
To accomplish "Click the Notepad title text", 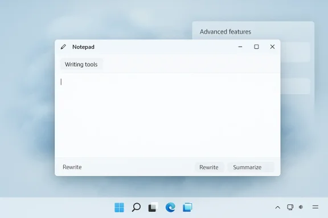I will point(83,47).
